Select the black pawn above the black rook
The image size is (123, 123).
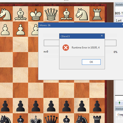pos(97,106)
